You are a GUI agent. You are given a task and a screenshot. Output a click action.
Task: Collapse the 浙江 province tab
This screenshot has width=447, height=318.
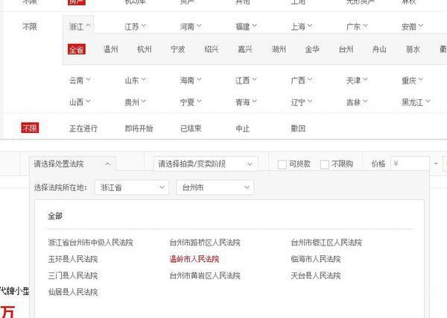click(x=80, y=27)
